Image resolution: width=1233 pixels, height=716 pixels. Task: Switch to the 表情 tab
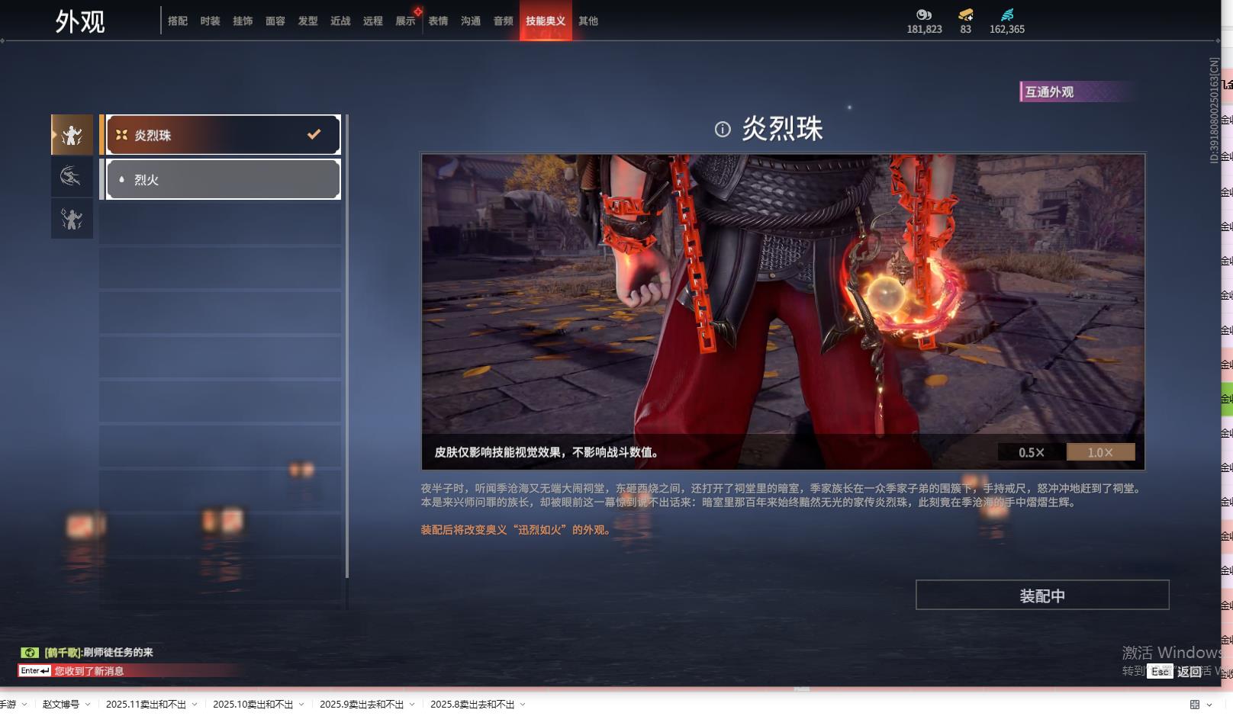[438, 21]
